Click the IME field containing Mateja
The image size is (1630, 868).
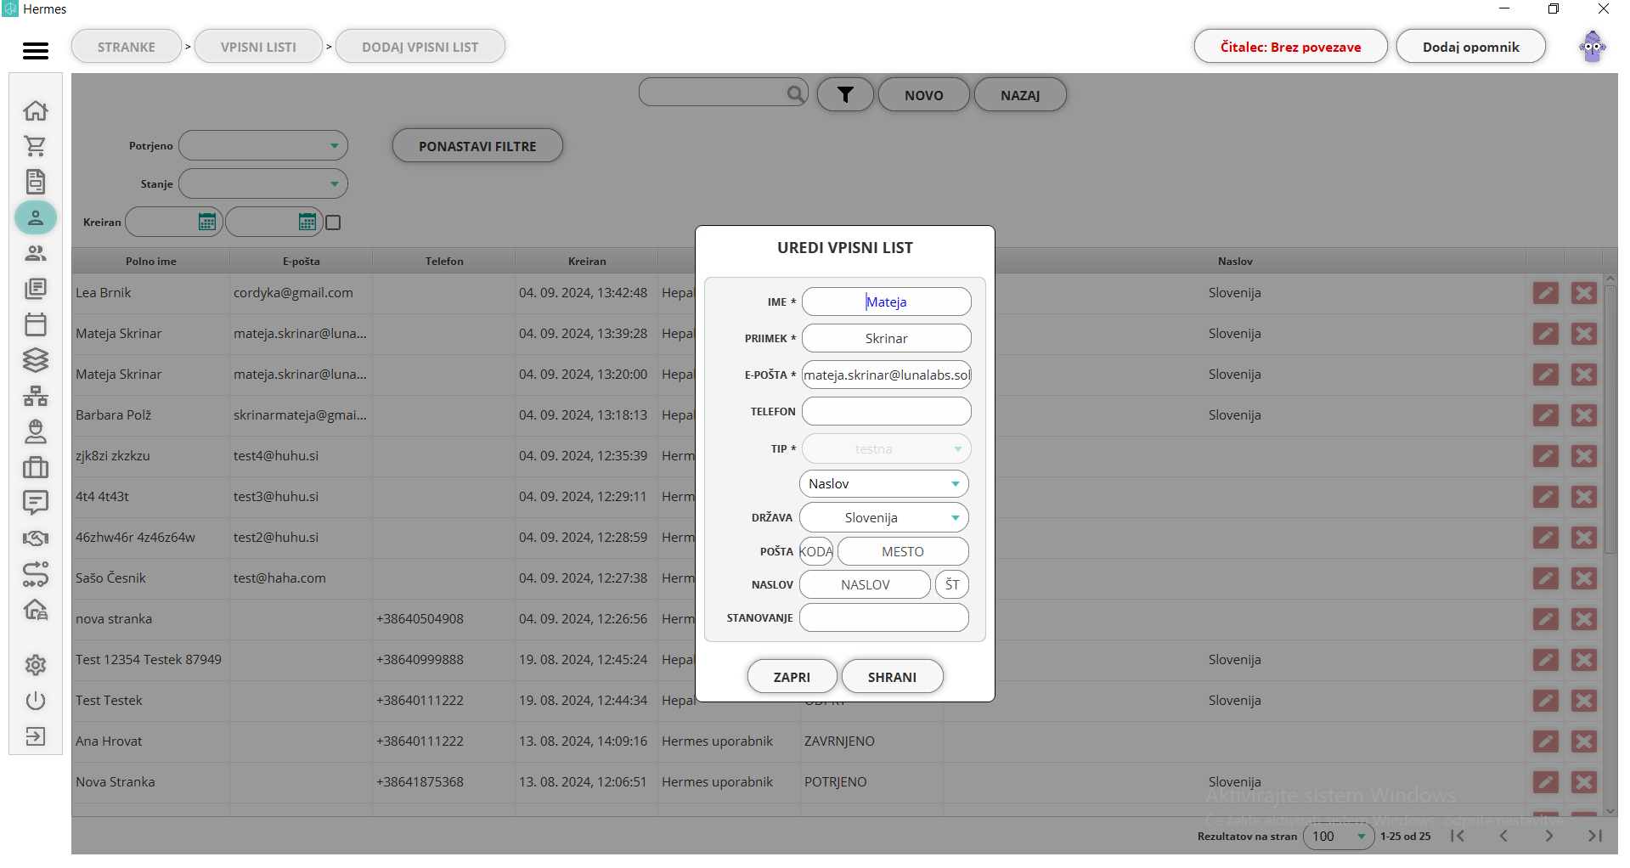click(x=886, y=302)
